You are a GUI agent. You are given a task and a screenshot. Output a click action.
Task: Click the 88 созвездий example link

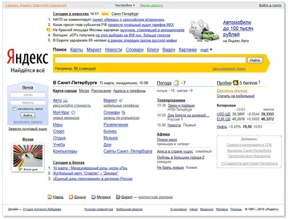coord(85,69)
